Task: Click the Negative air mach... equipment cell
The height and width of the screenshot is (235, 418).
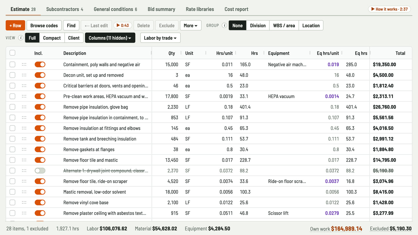Action: pyautogui.click(x=287, y=64)
